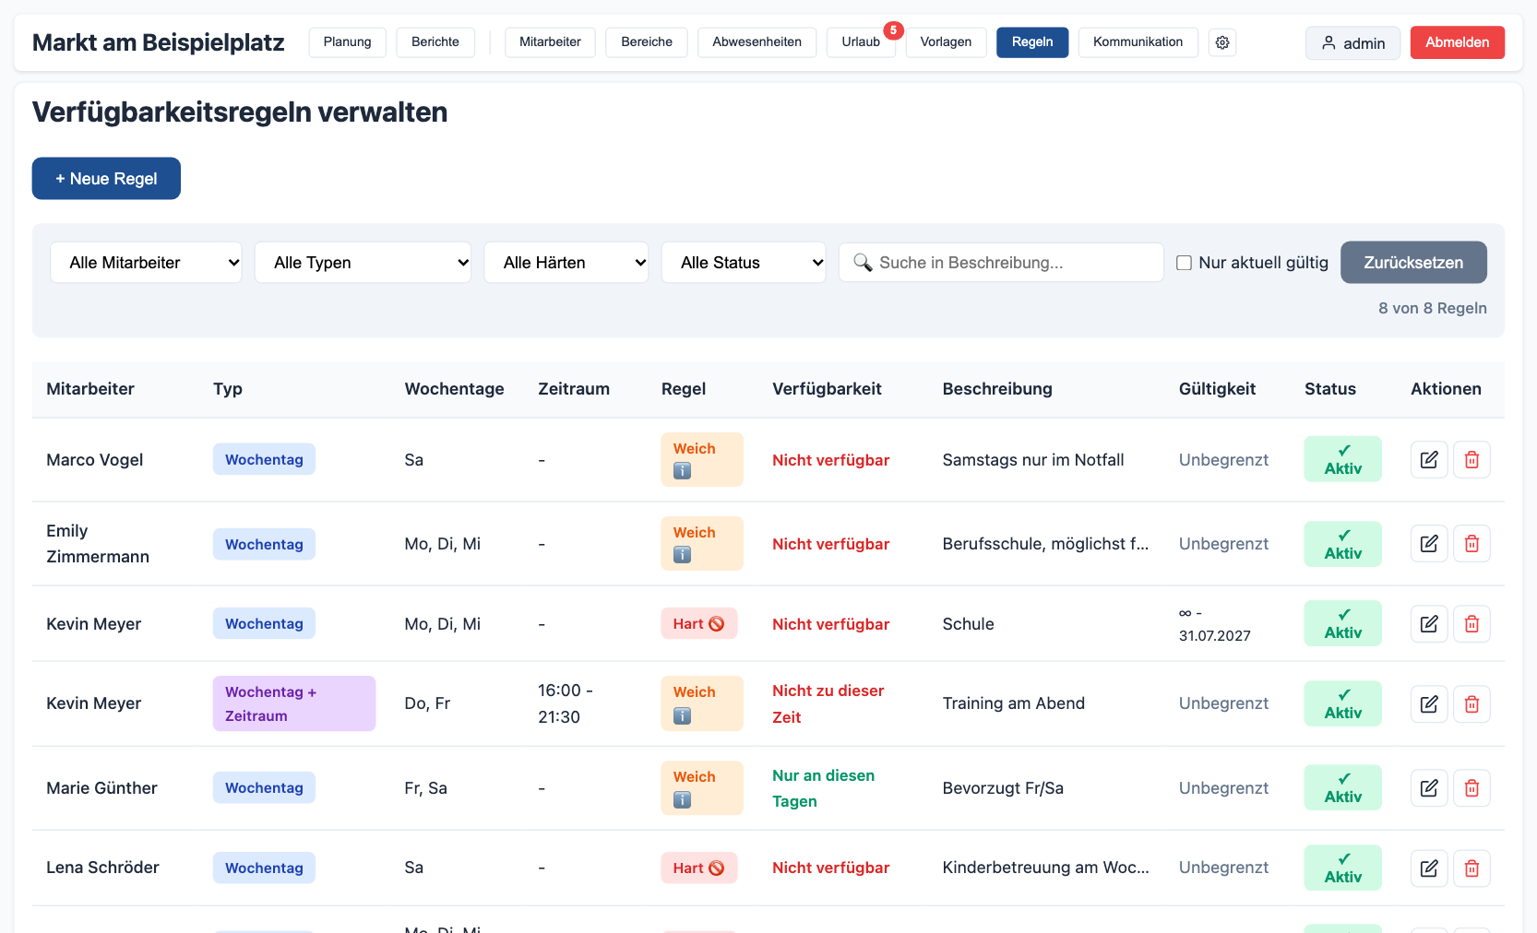The image size is (1537, 933).
Task: Delete Marco Vogel's rule
Action: (1471, 459)
